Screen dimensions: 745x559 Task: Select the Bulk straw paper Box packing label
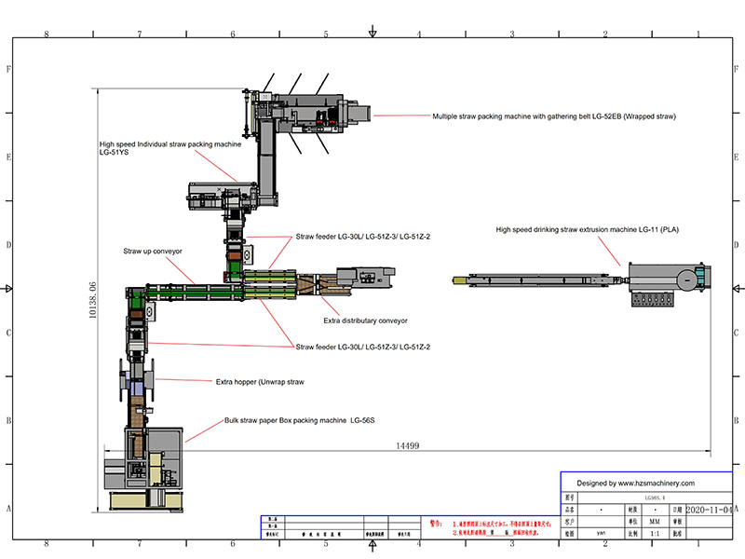point(299,421)
